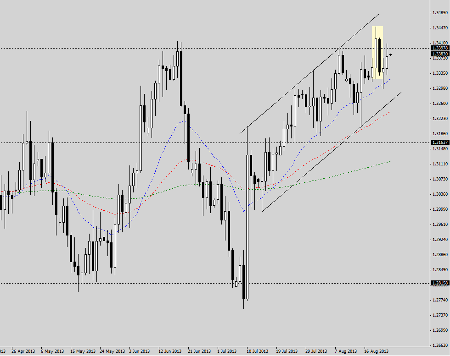Click the 1.33978 horizontal line price tag

pos(439,48)
